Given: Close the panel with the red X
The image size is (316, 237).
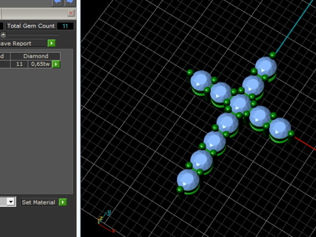Looking at the screenshot, I should point(70,13).
